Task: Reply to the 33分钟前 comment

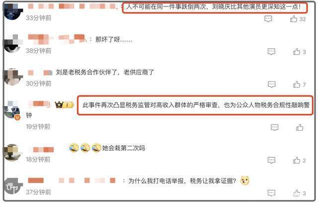Action: tap(268, 19)
